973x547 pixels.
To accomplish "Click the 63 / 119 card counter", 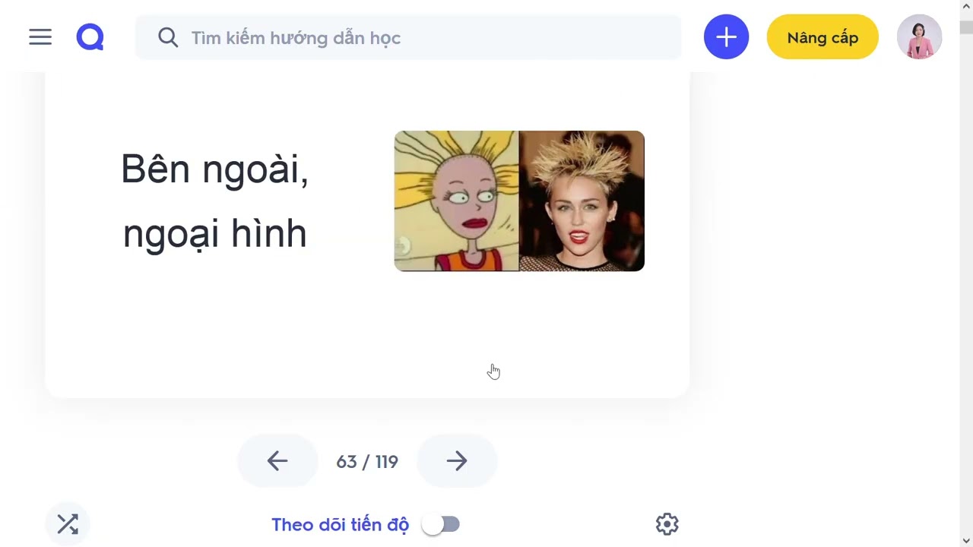I will tap(367, 462).
